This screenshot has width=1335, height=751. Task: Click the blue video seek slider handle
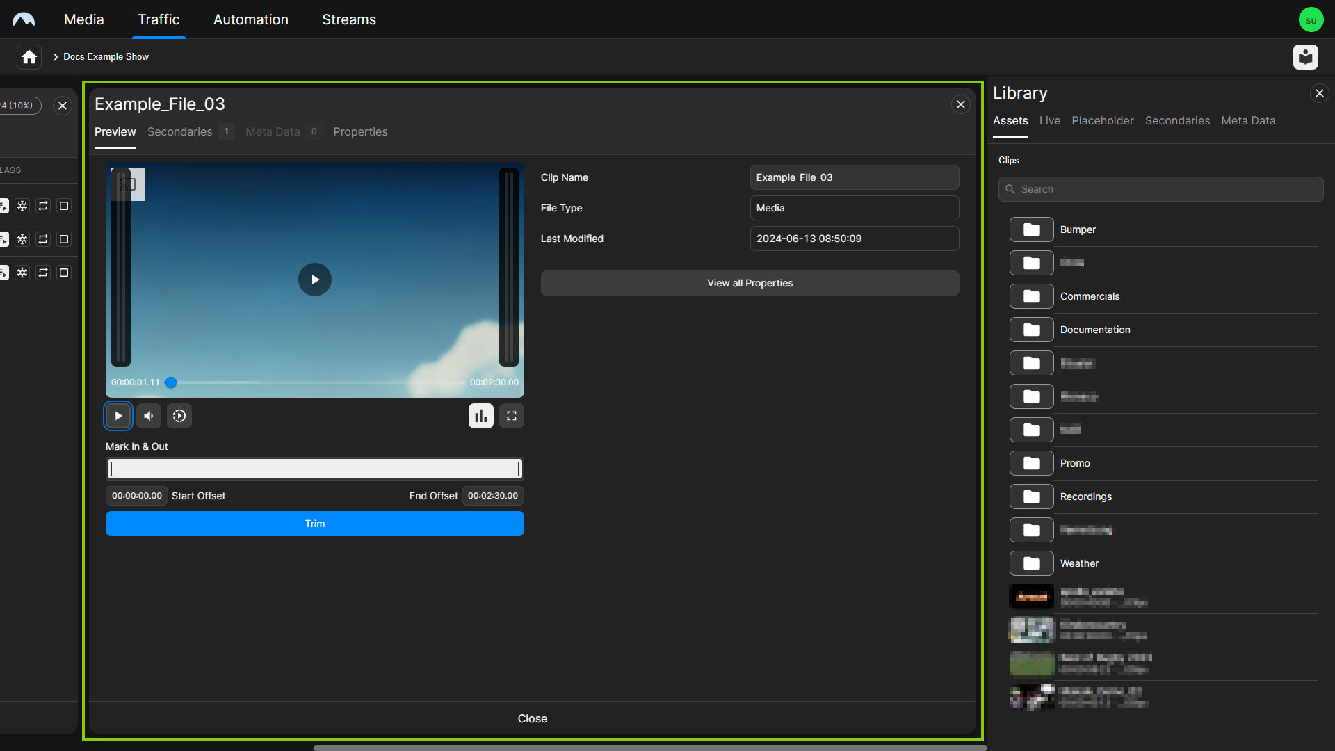(x=171, y=382)
